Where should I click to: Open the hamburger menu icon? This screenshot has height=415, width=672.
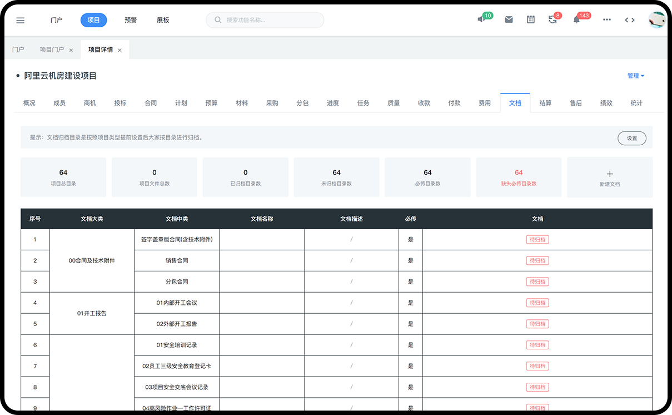click(x=21, y=21)
